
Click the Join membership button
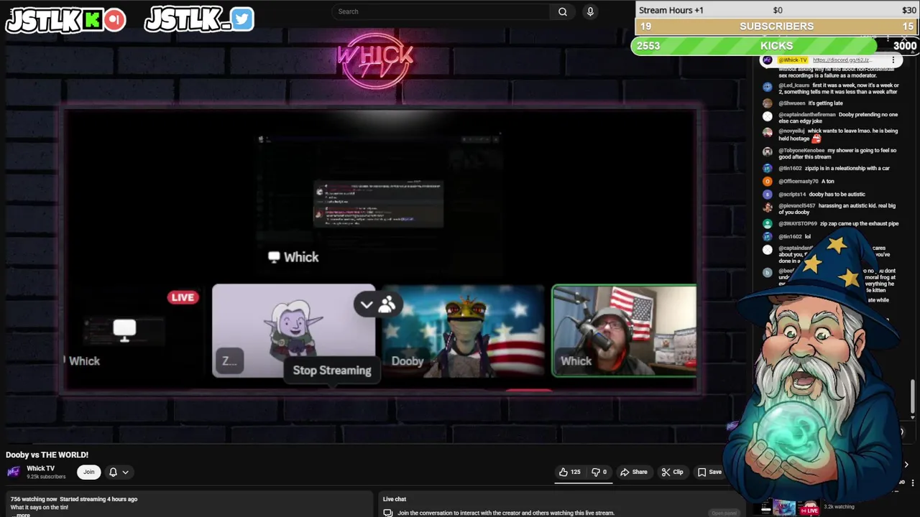click(88, 472)
